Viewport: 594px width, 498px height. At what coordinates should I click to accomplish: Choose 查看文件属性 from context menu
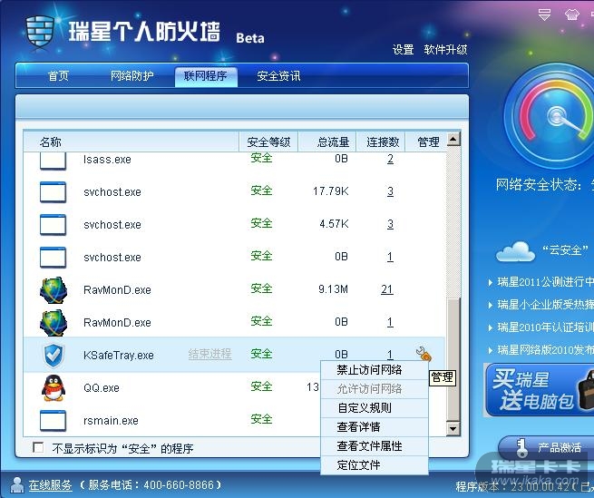point(375,446)
